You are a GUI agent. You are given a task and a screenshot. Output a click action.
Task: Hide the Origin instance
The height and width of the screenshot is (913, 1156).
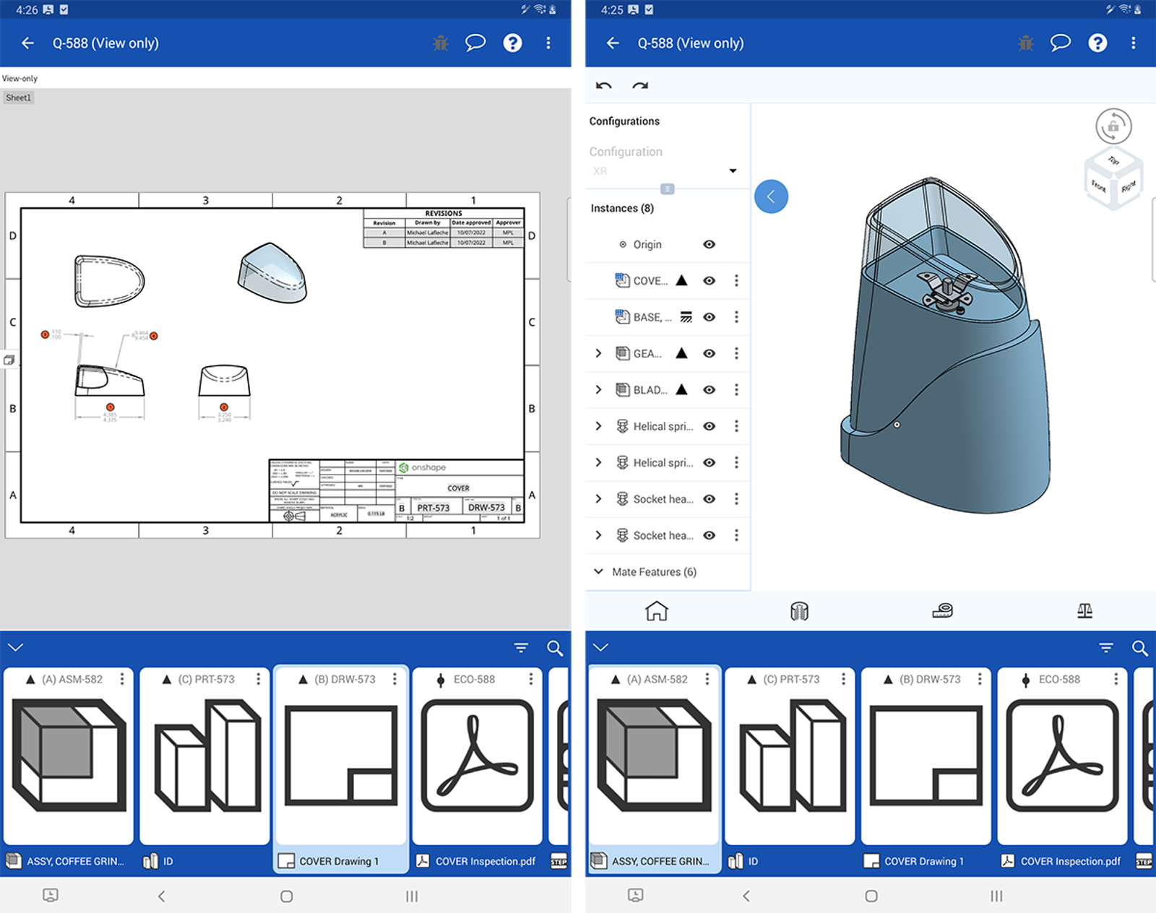pyautogui.click(x=709, y=244)
